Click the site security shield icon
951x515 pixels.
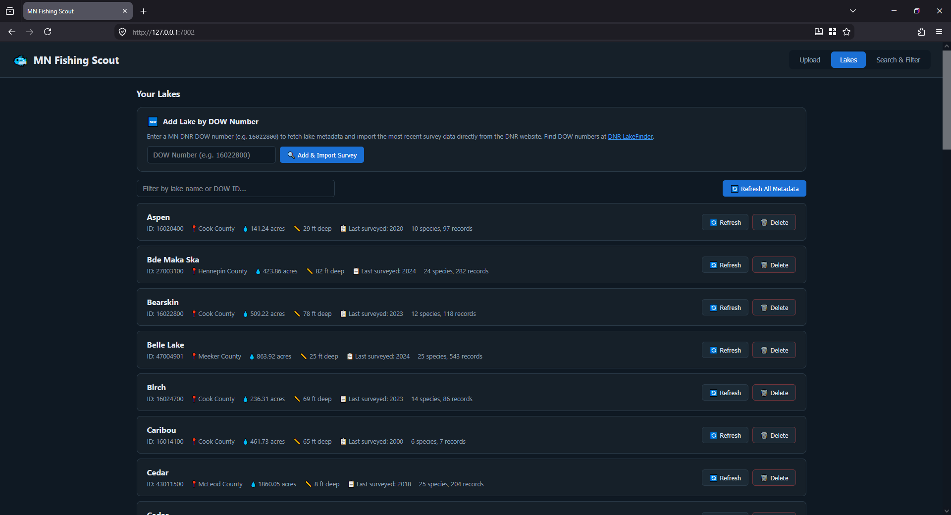[122, 32]
